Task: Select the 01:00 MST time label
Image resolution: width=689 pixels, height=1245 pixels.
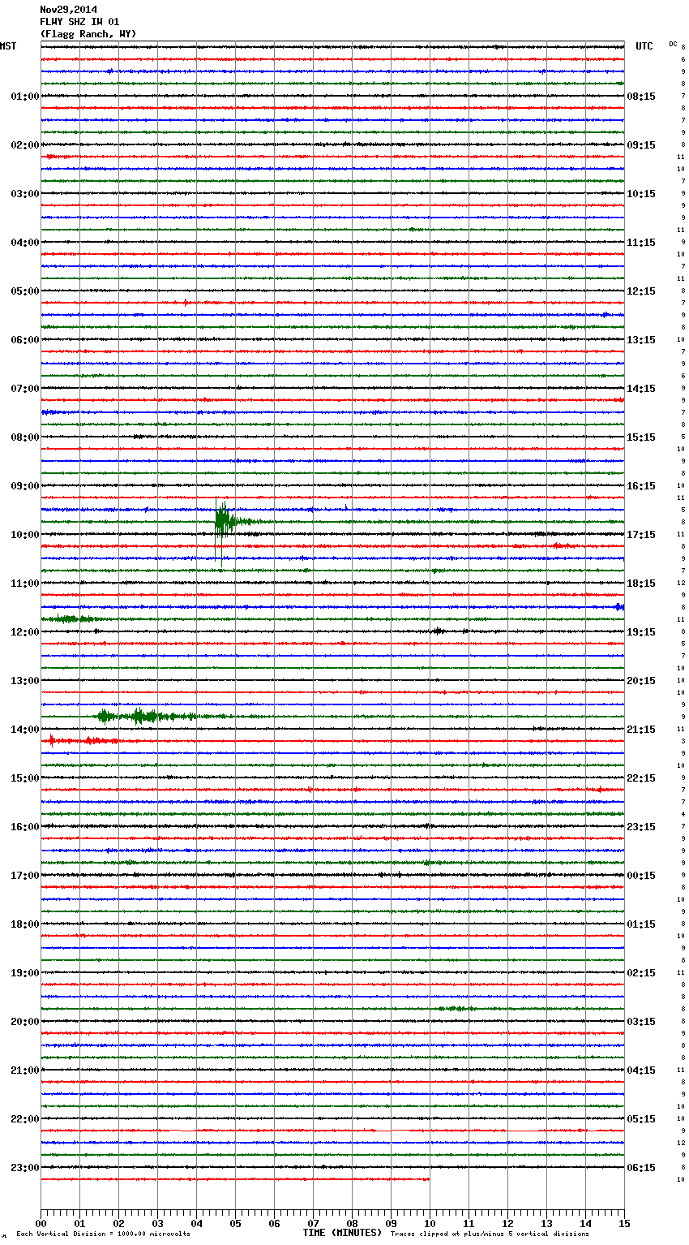Action: tap(25, 97)
